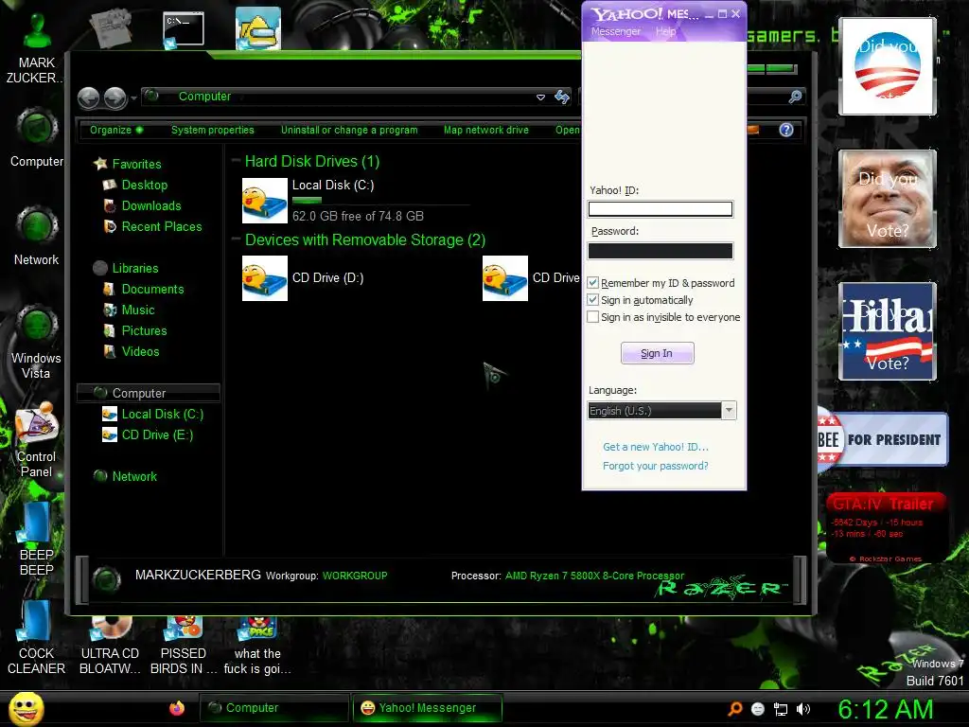969x727 pixels.
Task: Select Local Disk (C:) in navigation pane
Action: [163, 415]
